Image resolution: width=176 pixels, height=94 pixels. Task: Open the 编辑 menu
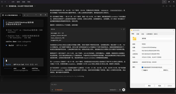[18, 2]
